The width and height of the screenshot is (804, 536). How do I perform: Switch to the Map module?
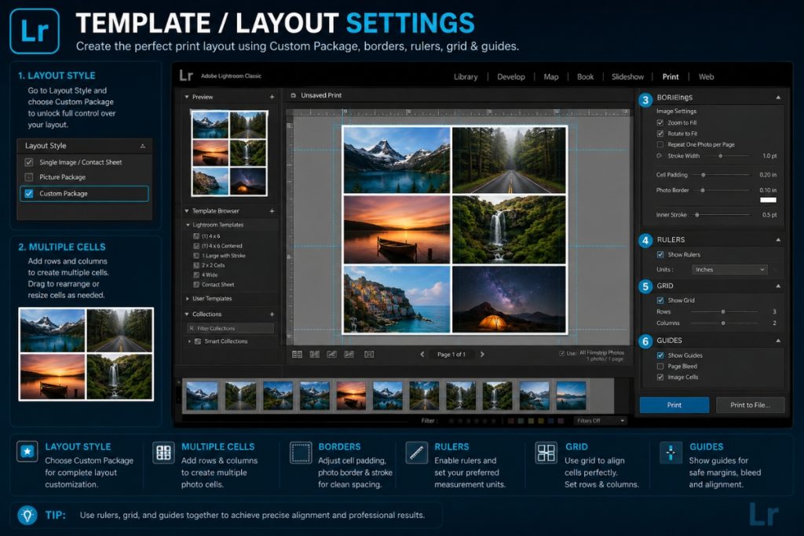(x=550, y=77)
